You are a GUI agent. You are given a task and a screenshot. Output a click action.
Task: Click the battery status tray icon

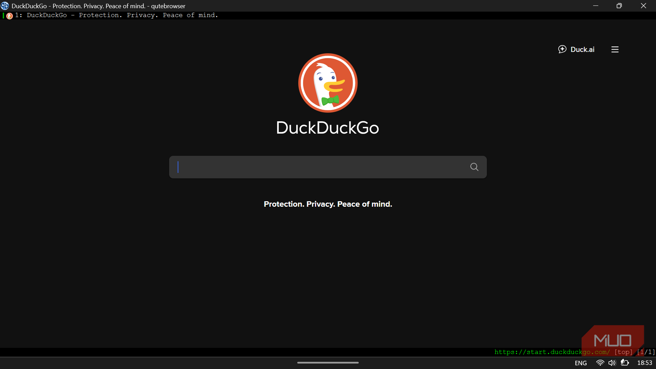pos(625,363)
